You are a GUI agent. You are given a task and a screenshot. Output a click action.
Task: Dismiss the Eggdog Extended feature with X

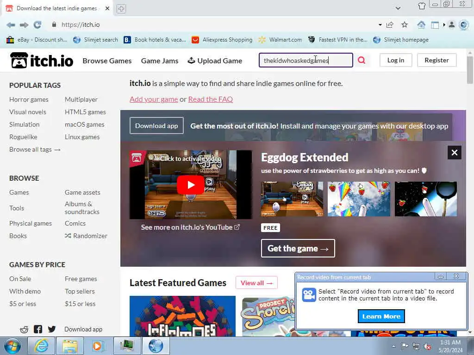tap(455, 153)
